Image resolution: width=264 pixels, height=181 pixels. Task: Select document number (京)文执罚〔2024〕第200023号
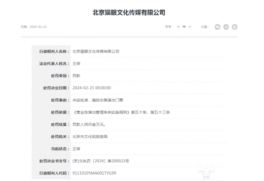[101, 161]
